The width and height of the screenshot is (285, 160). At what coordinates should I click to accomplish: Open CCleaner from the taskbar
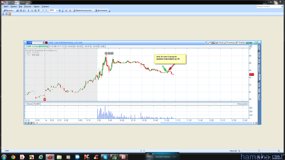click(x=96, y=157)
